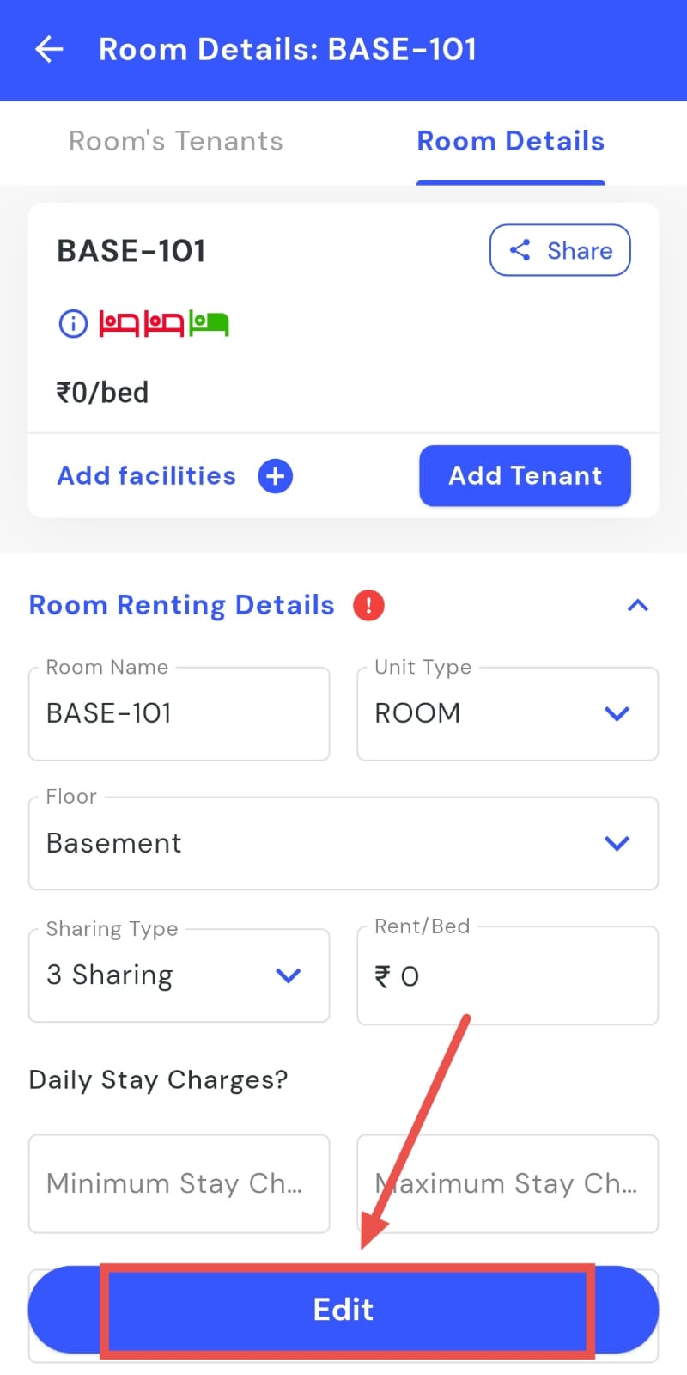Open the Unit Type dropdown

(508, 713)
